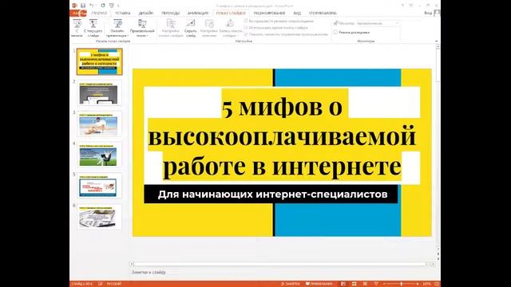511x287 pixels.
Task: Select the Slide Show (Показ слайдов) tab
Action: click(231, 13)
